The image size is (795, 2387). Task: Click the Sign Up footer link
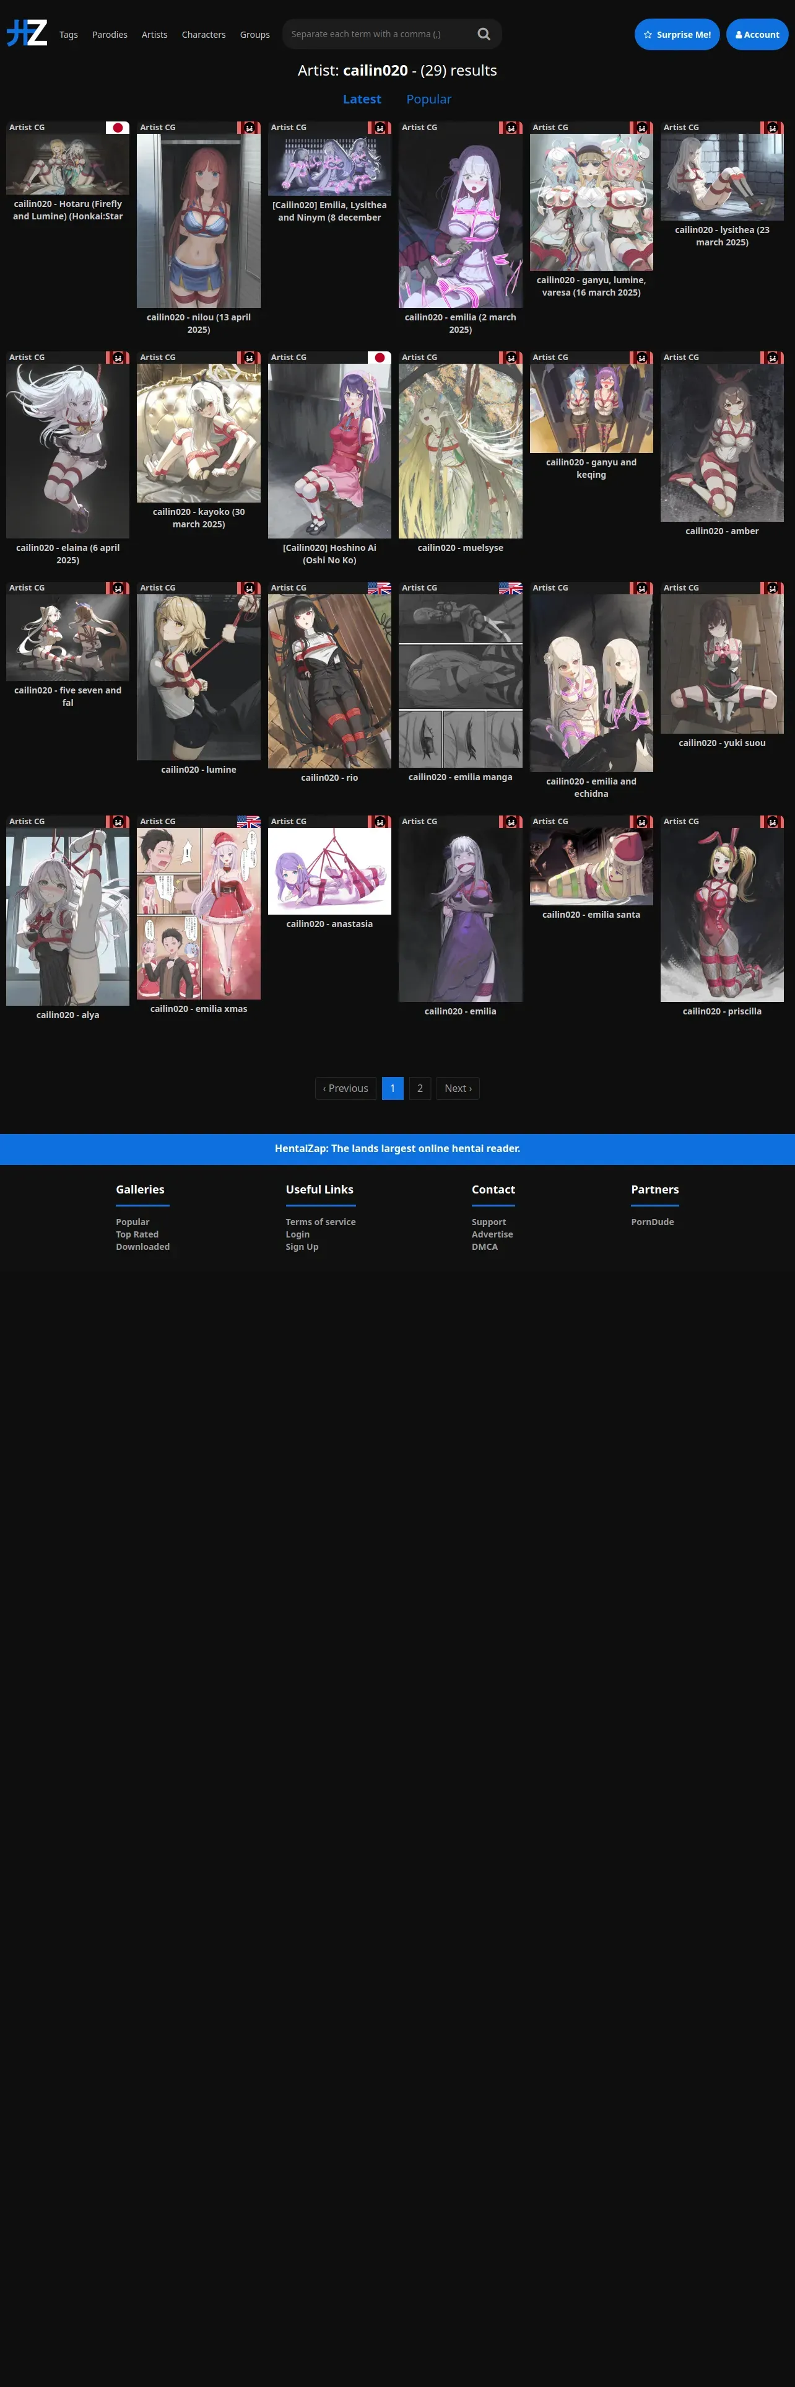click(x=302, y=1246)
